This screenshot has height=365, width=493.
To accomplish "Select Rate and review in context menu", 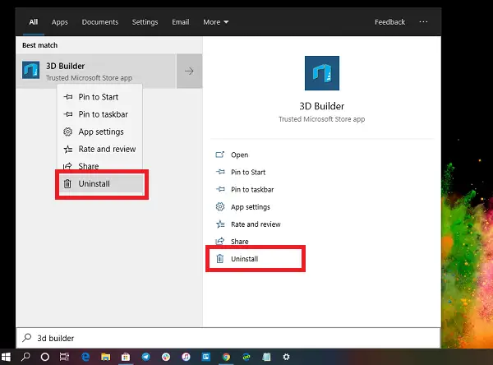I will pos(99,149).
